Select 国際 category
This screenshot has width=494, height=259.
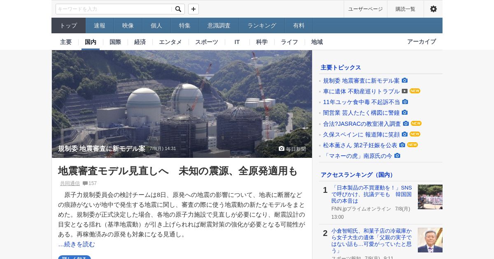[115, 42]
